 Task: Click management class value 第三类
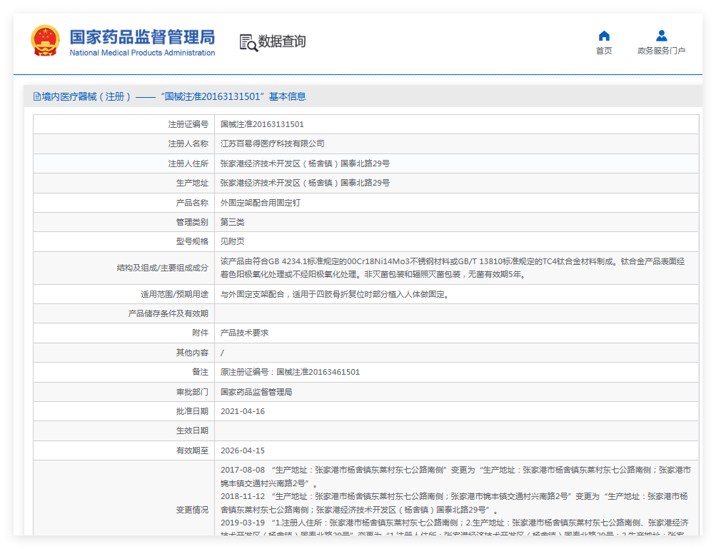pyautogui.click(x=233, y=222)
